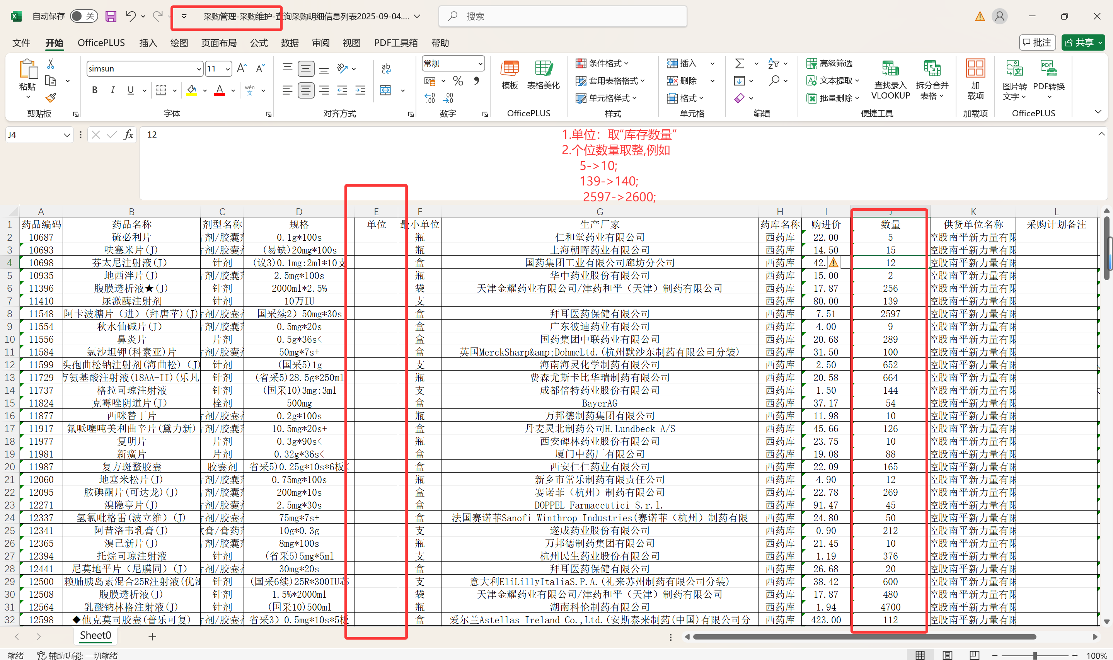Switch to the 公式 tab
Screen dimensions: 1113x660
click(x=259, y=43)
